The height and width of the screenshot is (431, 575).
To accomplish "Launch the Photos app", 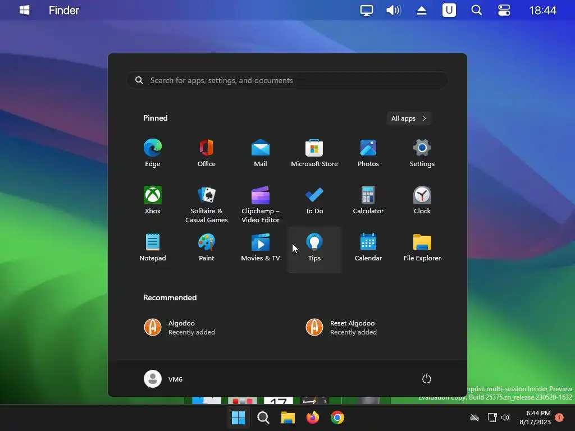I will click(368, 153).
